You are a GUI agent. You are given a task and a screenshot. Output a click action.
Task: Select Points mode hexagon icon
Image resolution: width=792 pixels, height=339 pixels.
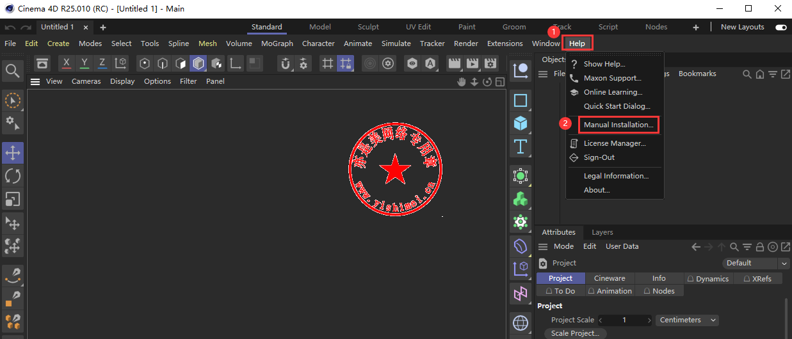coord(145,63)
